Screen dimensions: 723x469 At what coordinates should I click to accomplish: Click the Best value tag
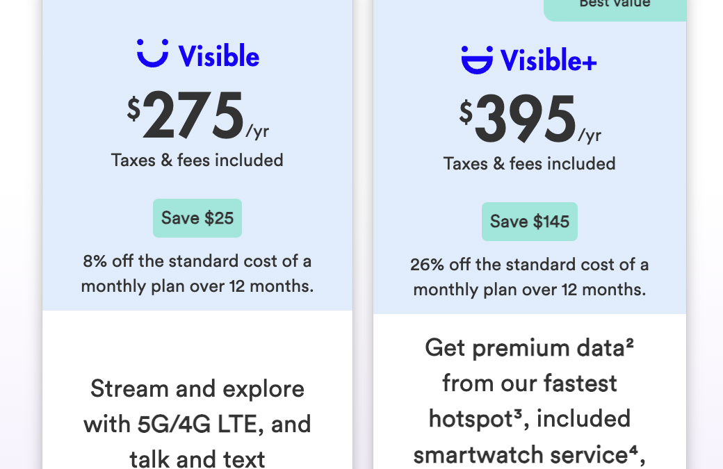pos(615,4)
